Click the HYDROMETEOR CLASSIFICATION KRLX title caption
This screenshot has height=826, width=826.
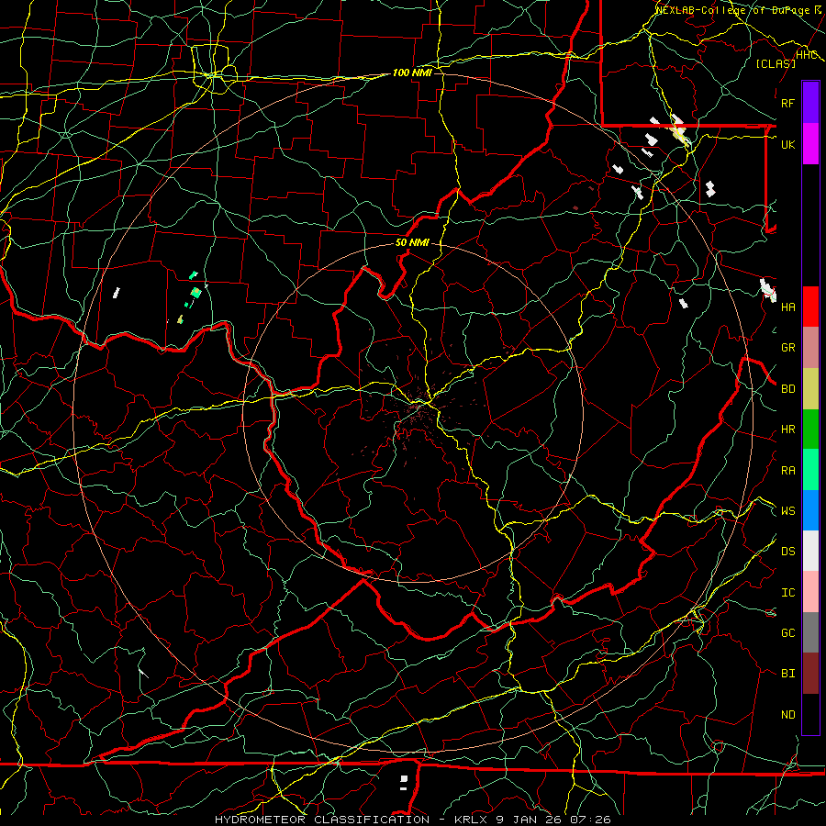point(413,820)
